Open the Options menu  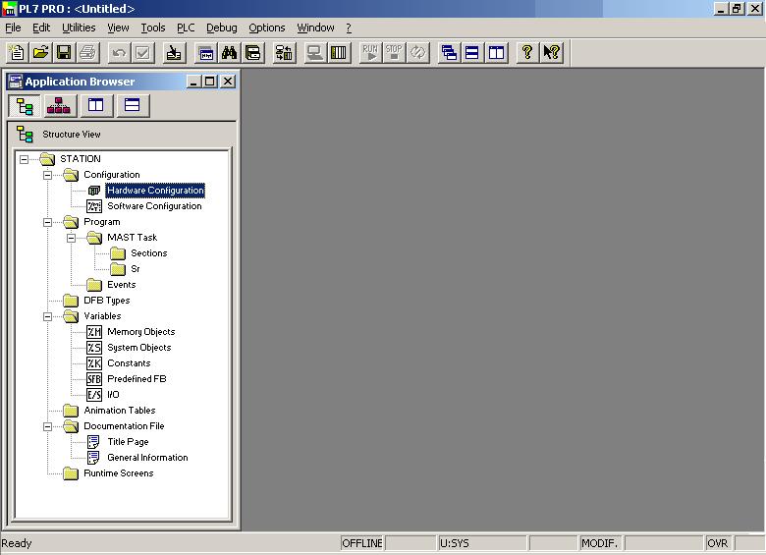[x=267, y=28]
